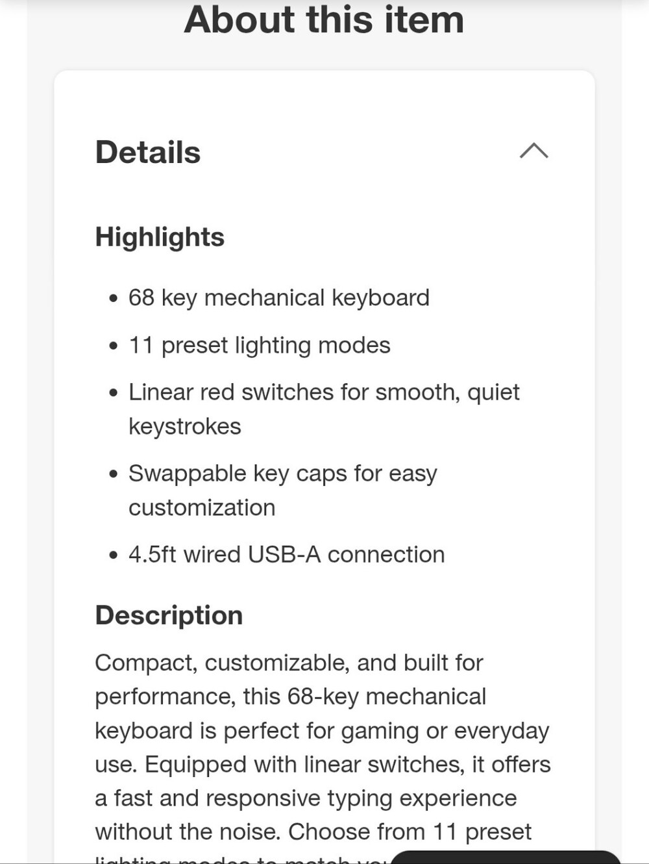
Task: Click the 11 preset lighting modes bullet
Action: click(260, 345)
